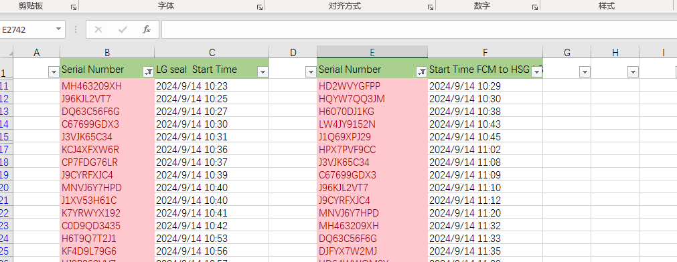The width and height of the screenshot is (677, 262).
Task: Select cell containing HD2WVYGFPP in column E
Action: pyautogui.click(x=372, y=86)
